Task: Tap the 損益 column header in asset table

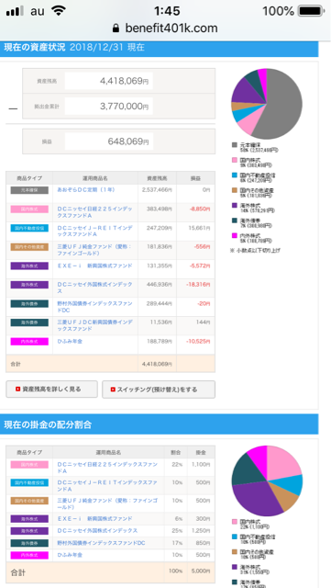Action: [x=196, y=178]
